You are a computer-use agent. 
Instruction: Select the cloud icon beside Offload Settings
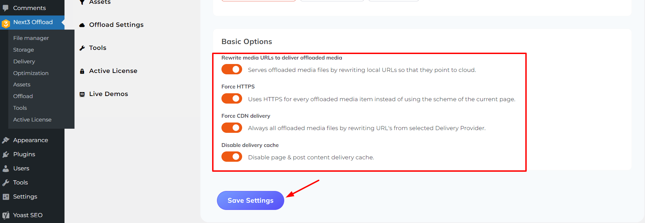coord(82,24)
